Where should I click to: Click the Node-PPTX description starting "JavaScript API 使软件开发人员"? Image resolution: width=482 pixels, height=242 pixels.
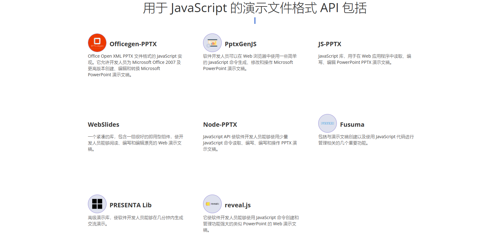(250, 143)
